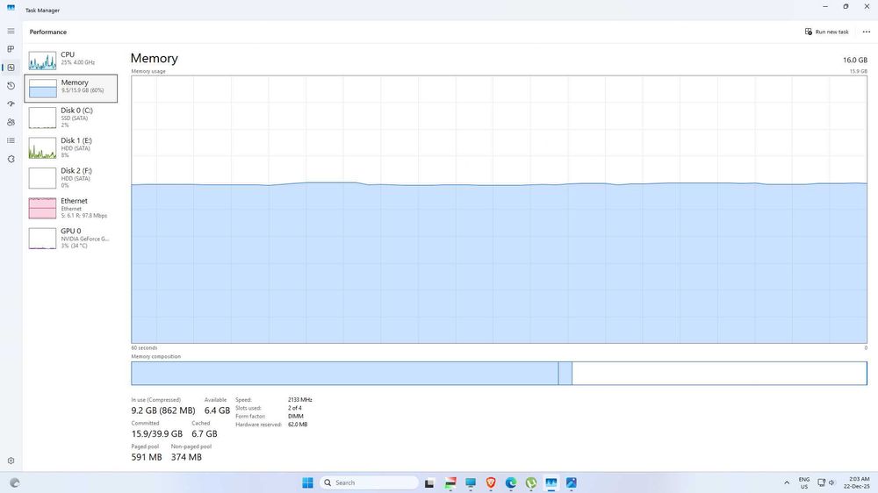Click the Task Manager title bar icon

11,8
